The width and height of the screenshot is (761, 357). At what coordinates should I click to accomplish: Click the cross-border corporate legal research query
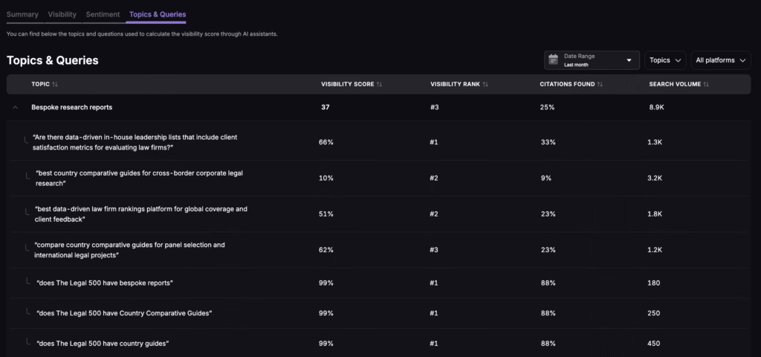coord(139,178)
